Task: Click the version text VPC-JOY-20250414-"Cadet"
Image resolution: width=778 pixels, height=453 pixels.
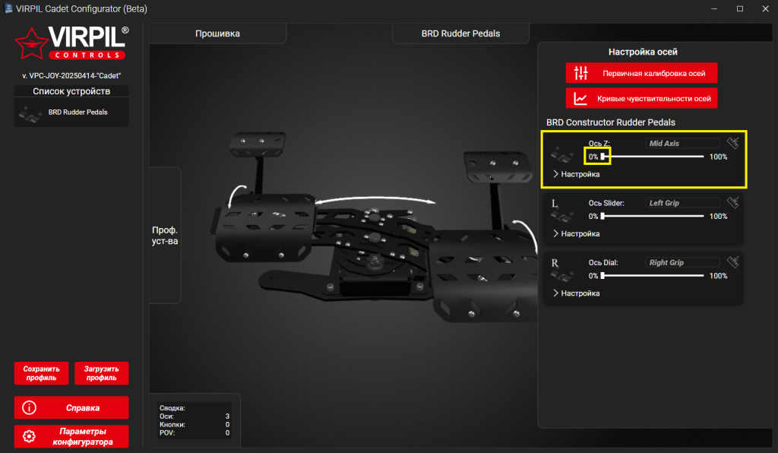Action: tap(71, 76)
